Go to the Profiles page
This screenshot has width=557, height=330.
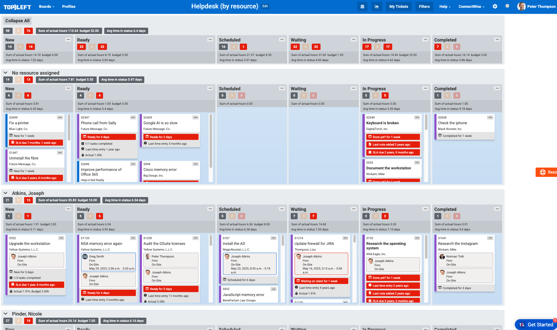click(69, 7)
